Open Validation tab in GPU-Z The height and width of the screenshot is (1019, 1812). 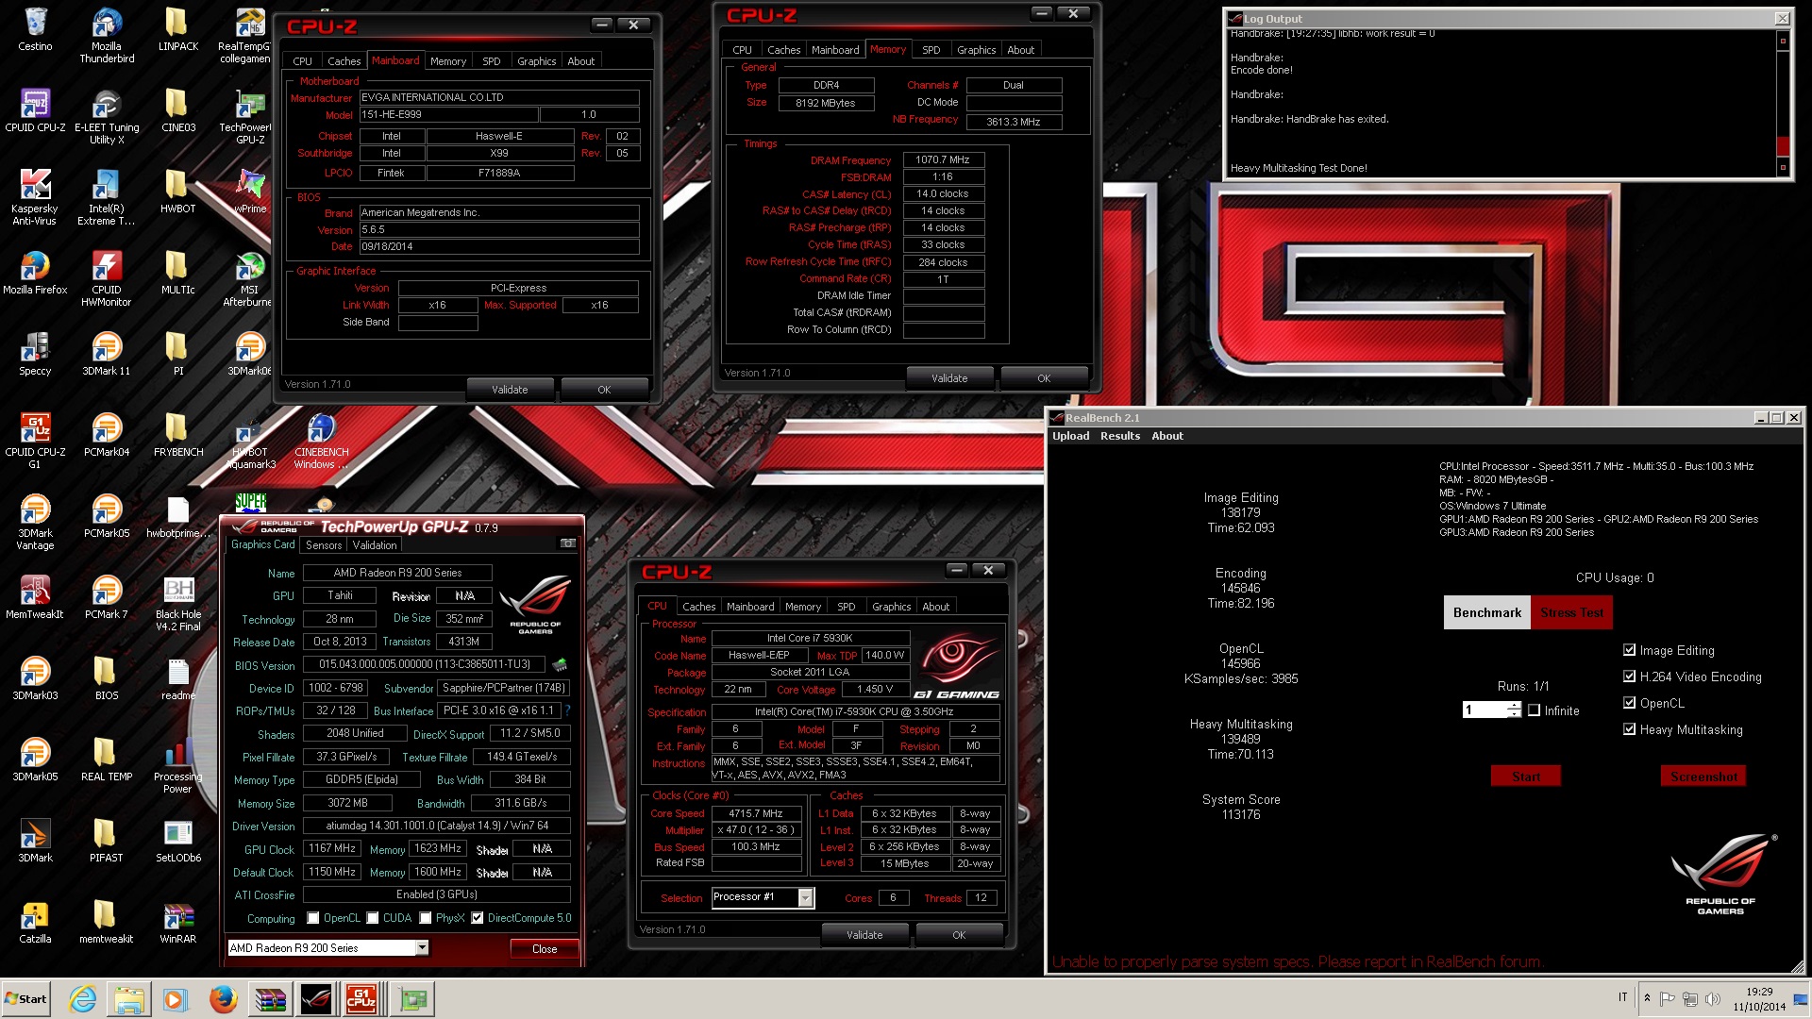coord(375,545)
